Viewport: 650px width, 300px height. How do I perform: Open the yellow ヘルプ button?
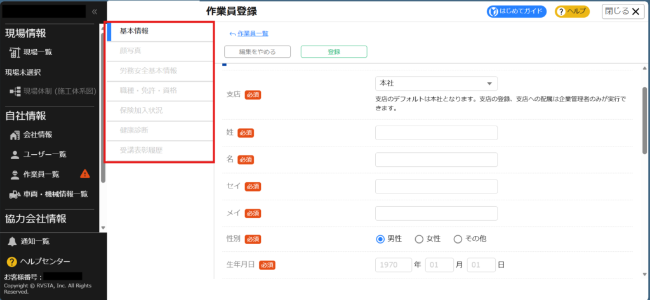coord(573,11)
